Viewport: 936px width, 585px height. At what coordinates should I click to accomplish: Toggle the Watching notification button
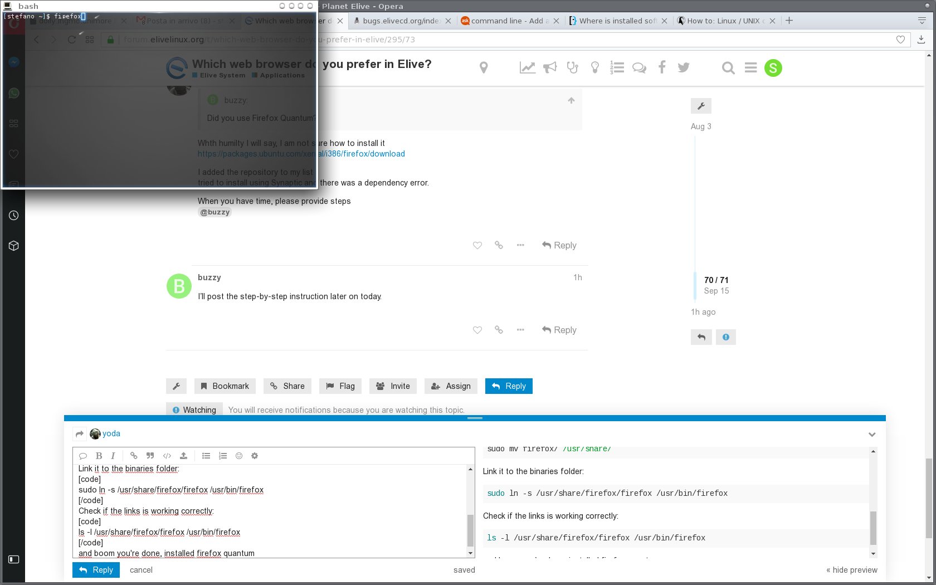click(194, 410)
